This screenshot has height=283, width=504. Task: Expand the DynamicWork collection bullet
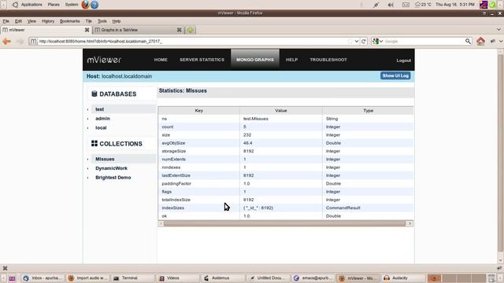pyautogui.click(x=87, y=168)
